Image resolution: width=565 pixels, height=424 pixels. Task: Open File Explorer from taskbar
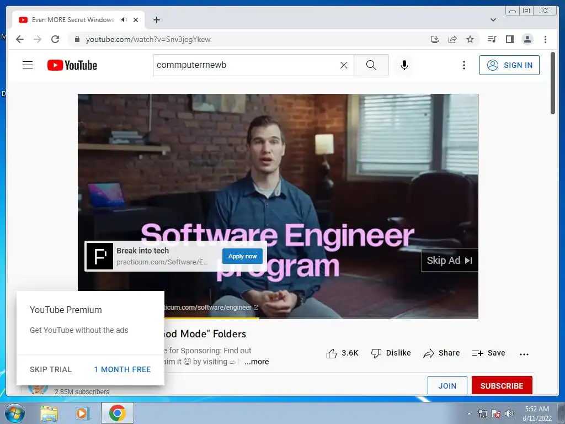pos(49,414)
